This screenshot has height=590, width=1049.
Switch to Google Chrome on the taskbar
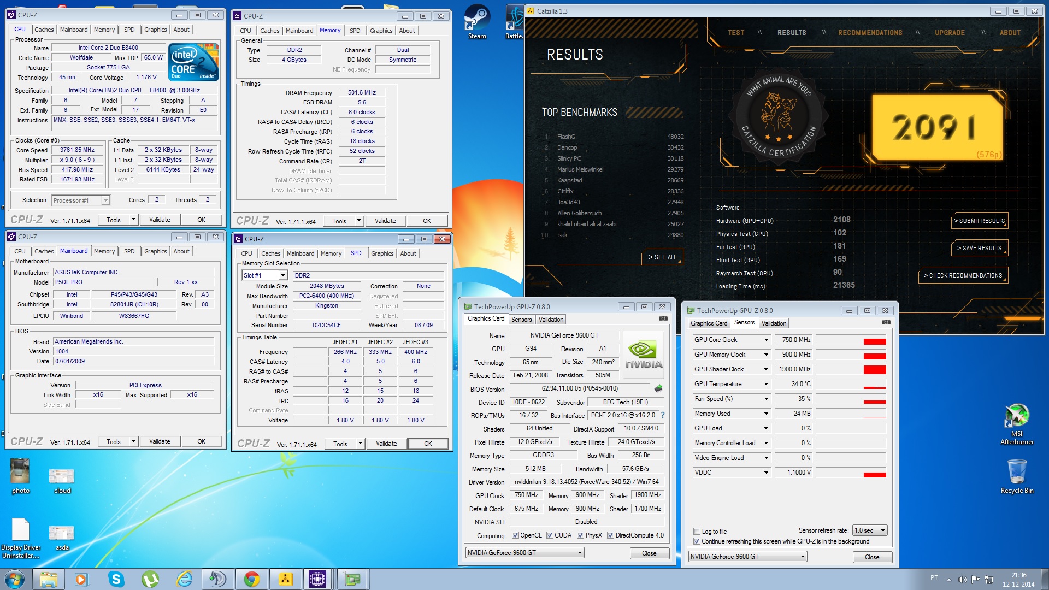click(251, 579)
